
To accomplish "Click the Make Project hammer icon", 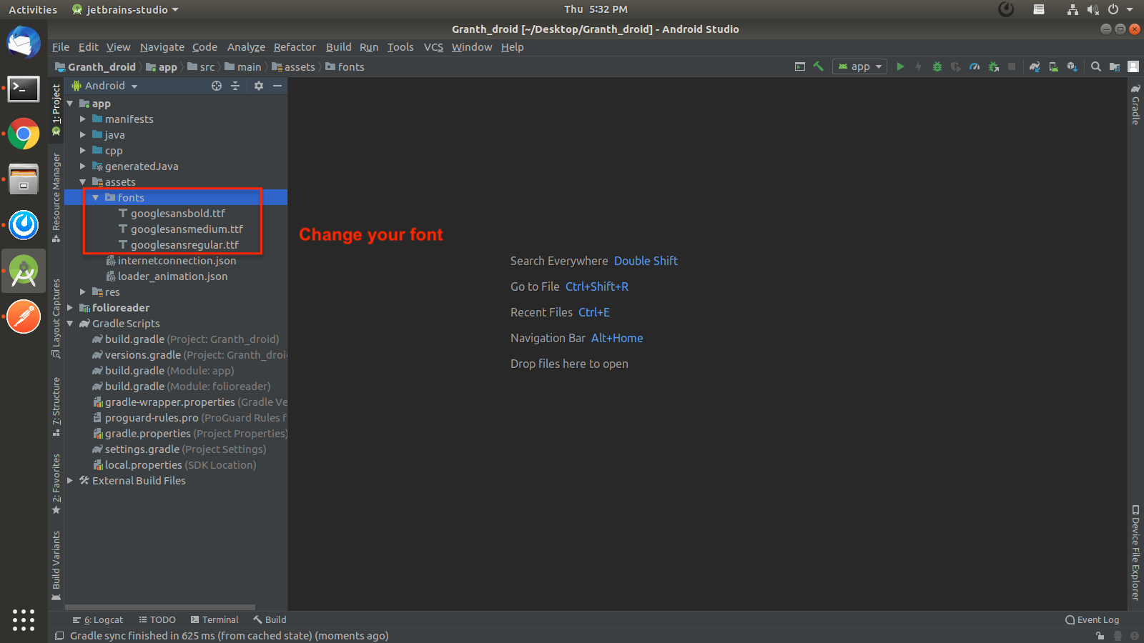I will pyautogui.click(x=819, y=66).
